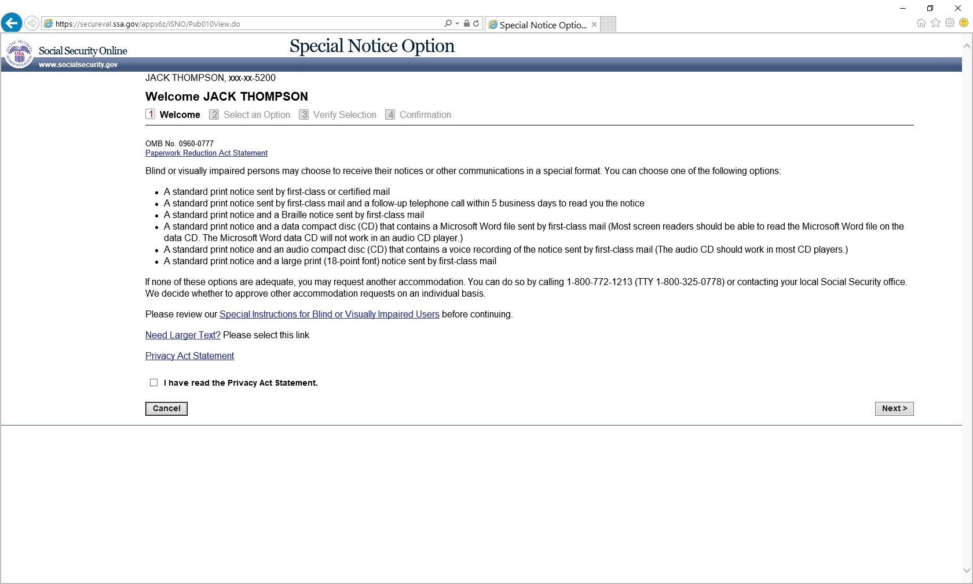Viewport: 973px width, 584px height.
Task: Open the Paperwork Reduction Act Statement link
Action: tap(206, 153)
